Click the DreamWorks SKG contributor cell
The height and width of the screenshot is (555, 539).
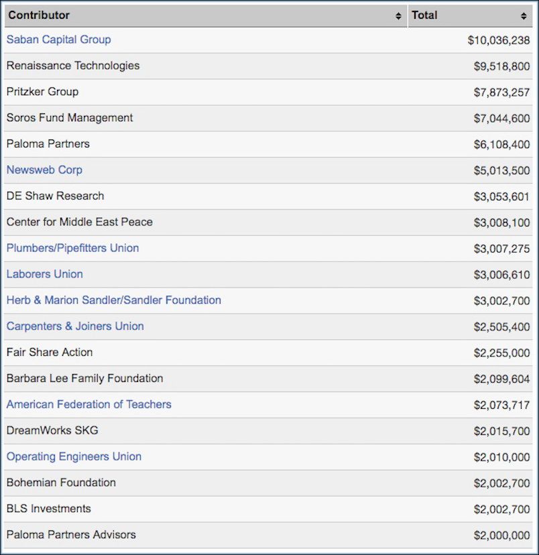click(52, 430)
